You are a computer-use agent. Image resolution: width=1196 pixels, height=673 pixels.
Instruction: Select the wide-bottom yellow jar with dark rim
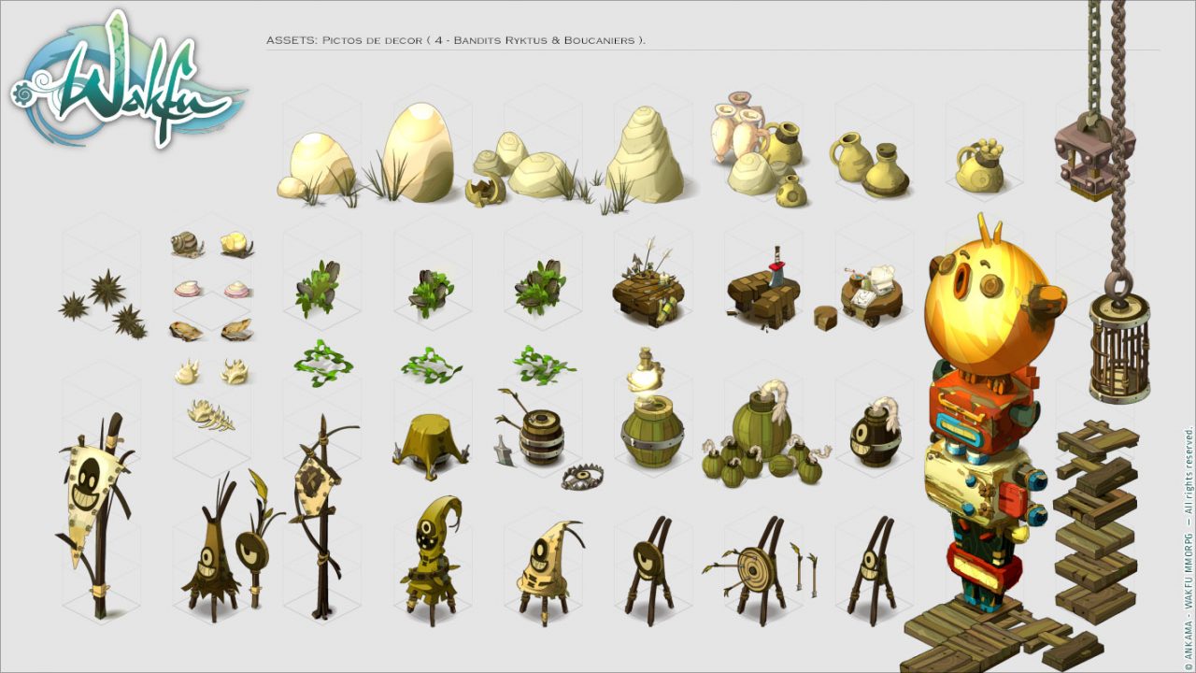[x=886, y=169]
